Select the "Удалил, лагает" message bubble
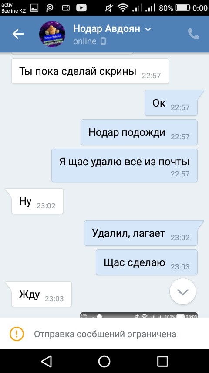The image size is (209, 373). [x=141, y=233]
